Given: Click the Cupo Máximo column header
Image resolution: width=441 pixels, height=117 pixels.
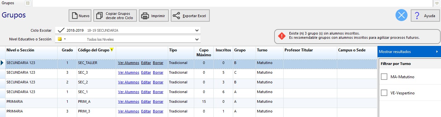Looking at the screenshot, I should (x=204, y=53).
